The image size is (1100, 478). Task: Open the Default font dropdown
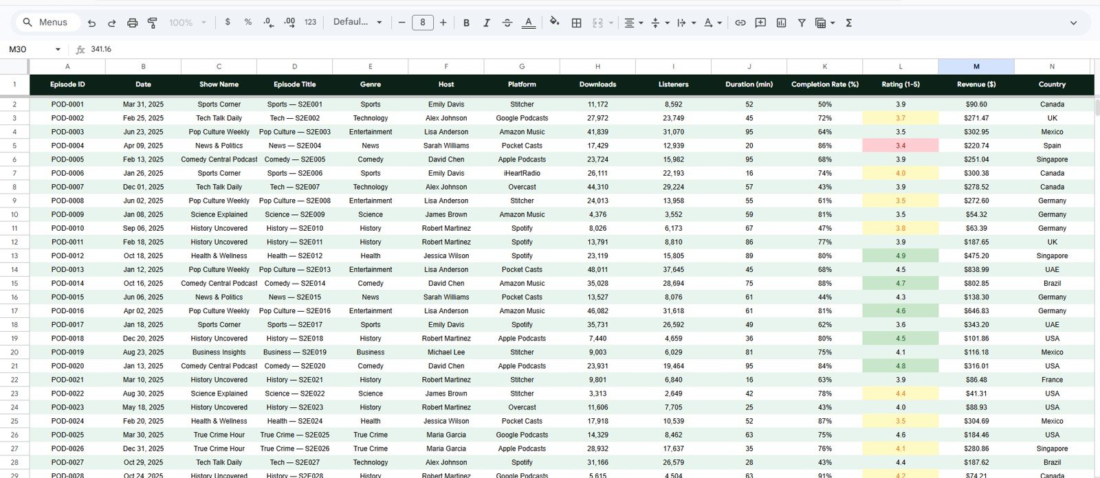click(357, 22)
